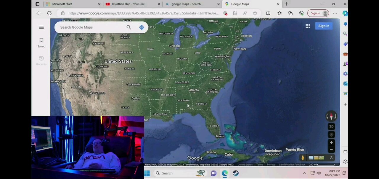Open the Edge settings and more menu
The image size is (379, 179).
(x=335, y=13)
